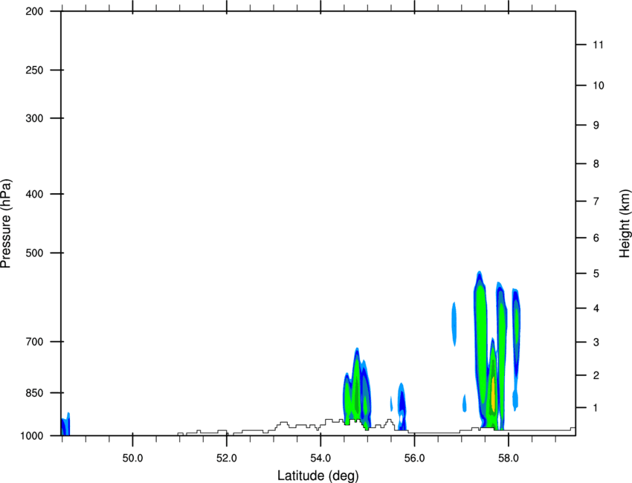The height and width of the screenshot is (483, 632).
Task: Click the 700 pressure tick label
Action: pos(34,342)
